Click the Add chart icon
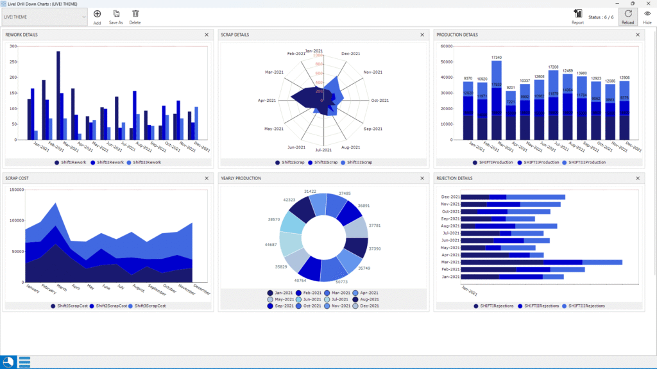This screenshot has width=657, height=369. [x=97, y=13]
